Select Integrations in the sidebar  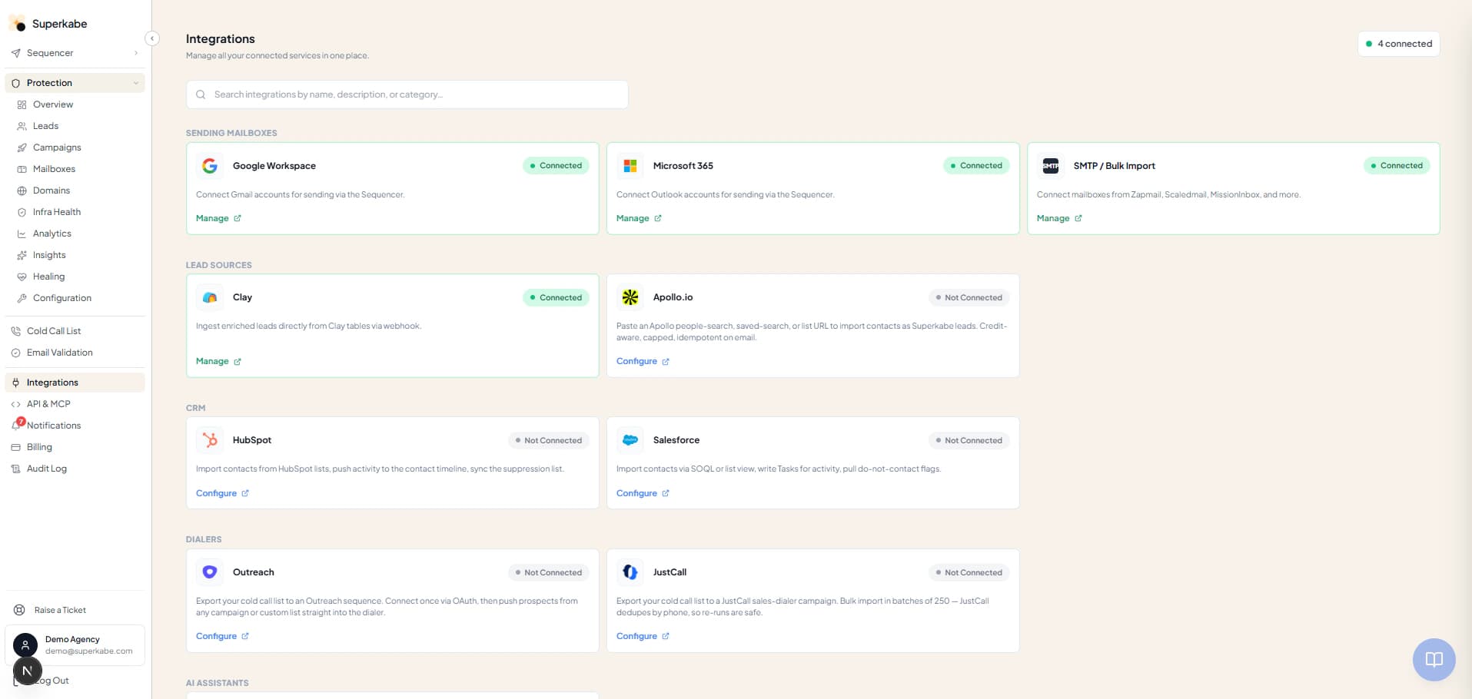[x=75, y=383]
